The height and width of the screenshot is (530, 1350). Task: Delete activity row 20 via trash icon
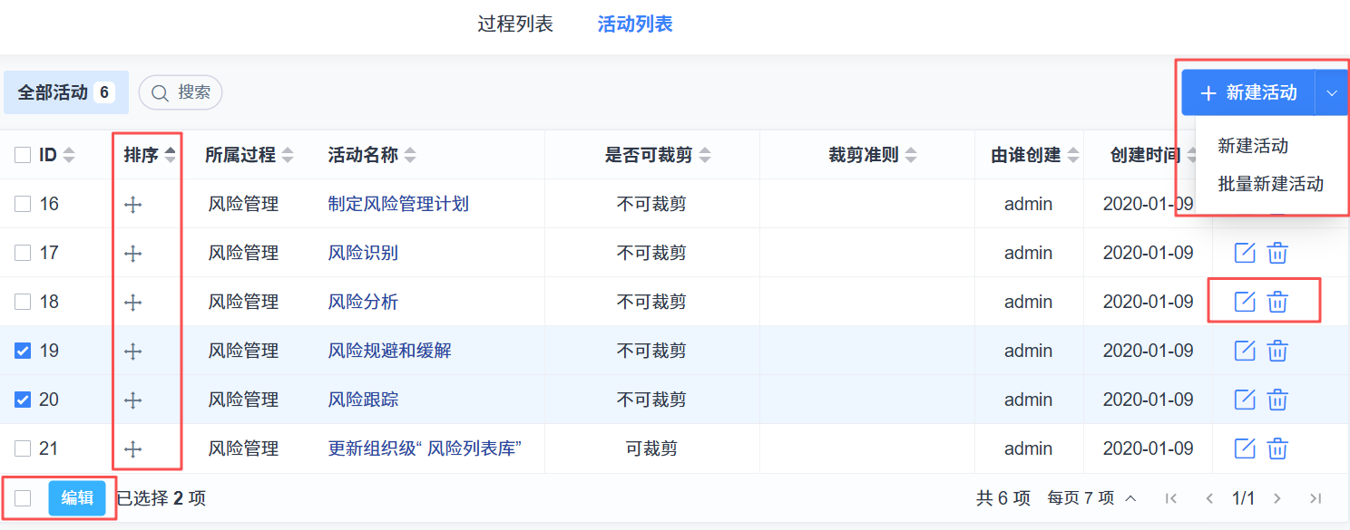(x=1277, y=400)
